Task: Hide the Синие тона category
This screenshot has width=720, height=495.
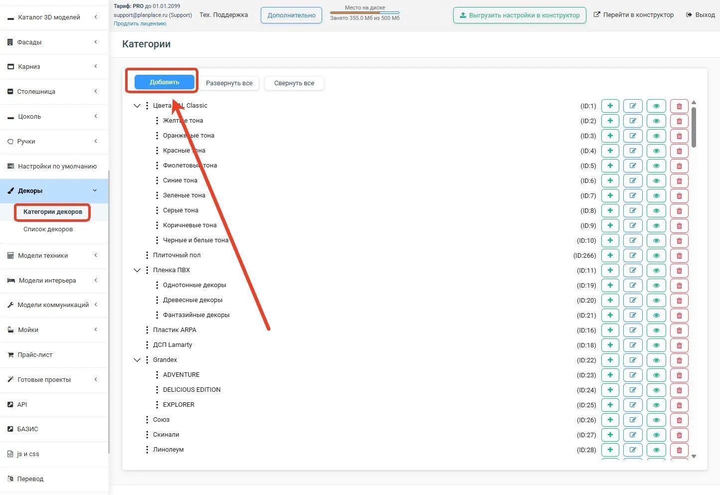Action: (x=656, y=180)
